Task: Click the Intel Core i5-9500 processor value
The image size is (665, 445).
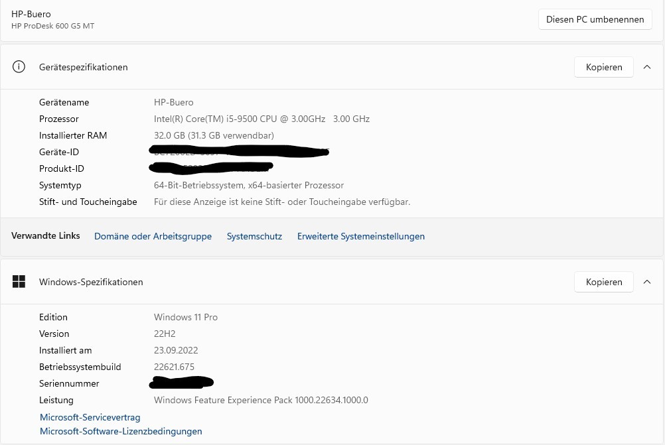Action: pos(261,119)
